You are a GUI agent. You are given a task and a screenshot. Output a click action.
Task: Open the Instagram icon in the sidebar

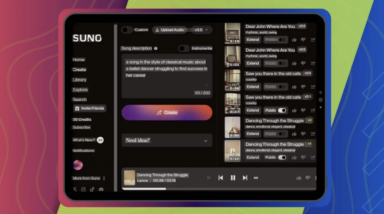point(83,189)
